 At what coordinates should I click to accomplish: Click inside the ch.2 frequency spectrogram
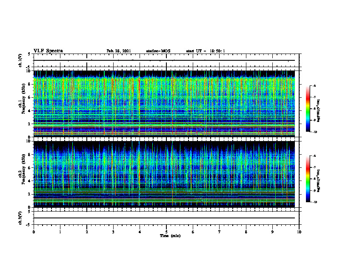click(x=164, y=174)
